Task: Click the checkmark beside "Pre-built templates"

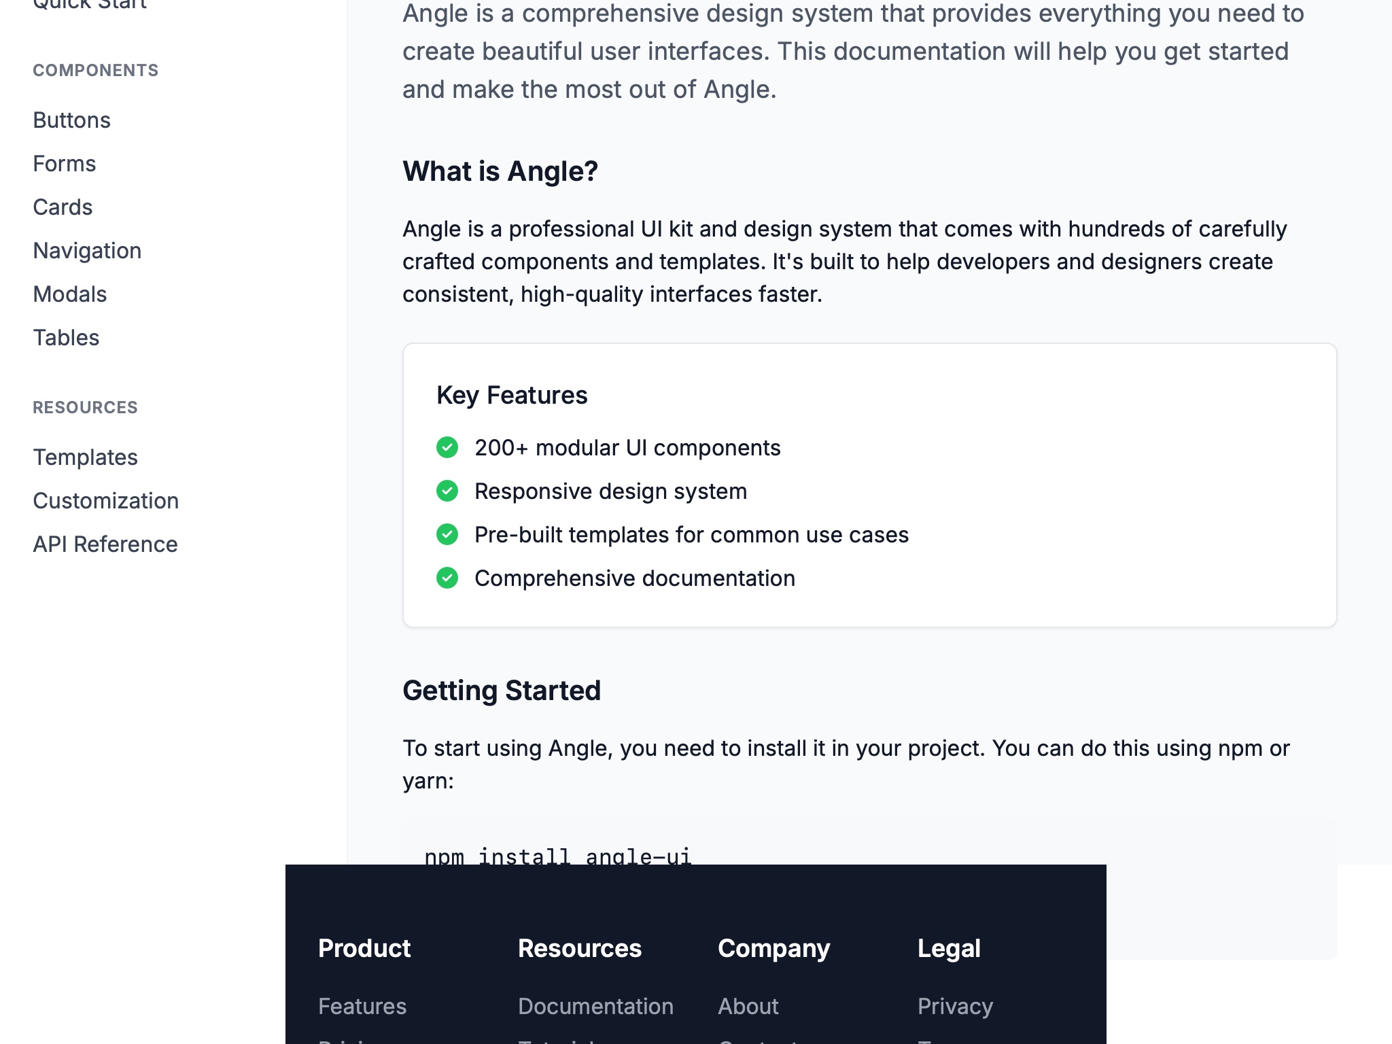Action: [447, 534]
